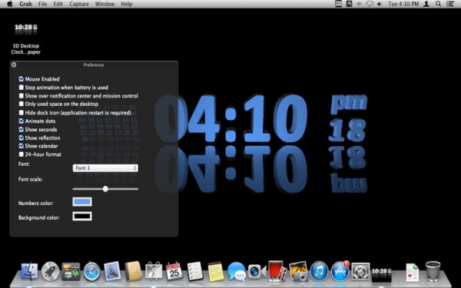The image size is (461, 288).
Task: Open Spotlight search magnifier
Action: [438, 4]
